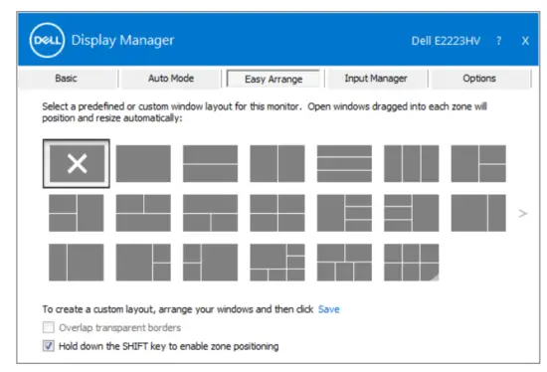The image size is (547, 372).
Task: Click the Dell E2223HV monitor name
Action: pyautogui.click(x=446, y=41)
